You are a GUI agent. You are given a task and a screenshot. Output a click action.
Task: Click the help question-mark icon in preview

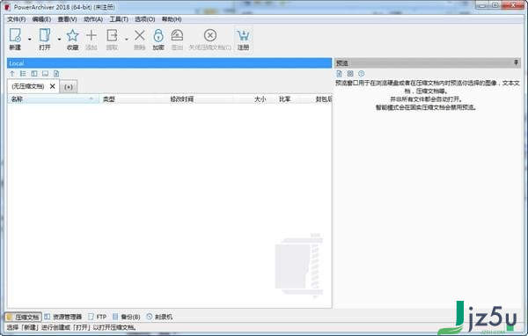[362, 73]
